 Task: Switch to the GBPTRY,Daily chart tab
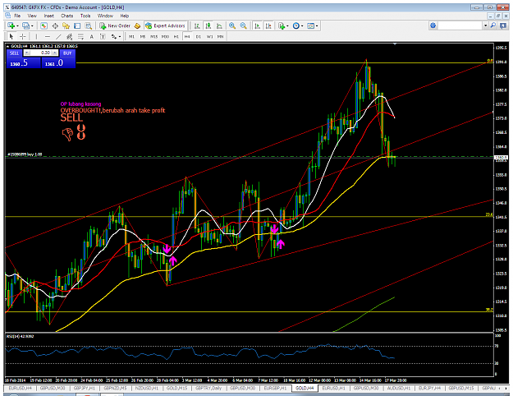208,388
